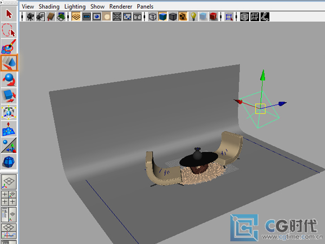
Task: Select the Soft Modification tool
Action: click(9, 129)
